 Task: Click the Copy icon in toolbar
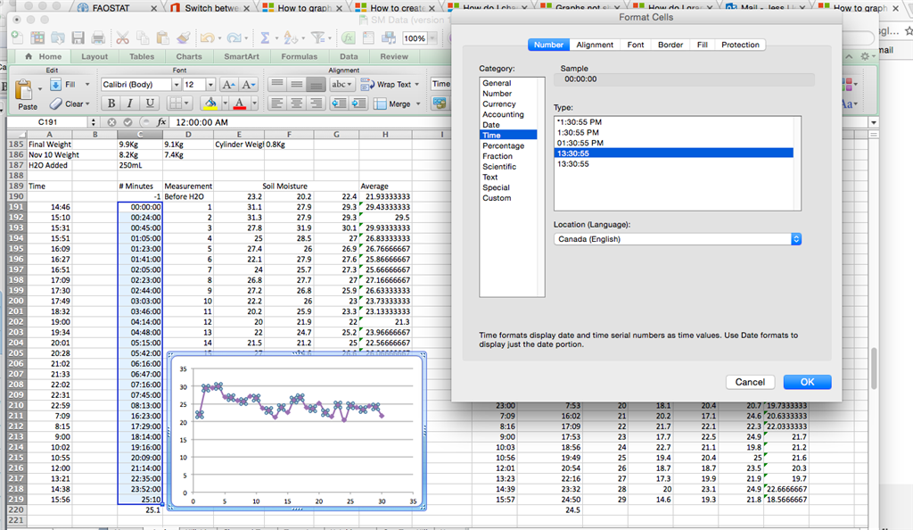tap(143, 38)
